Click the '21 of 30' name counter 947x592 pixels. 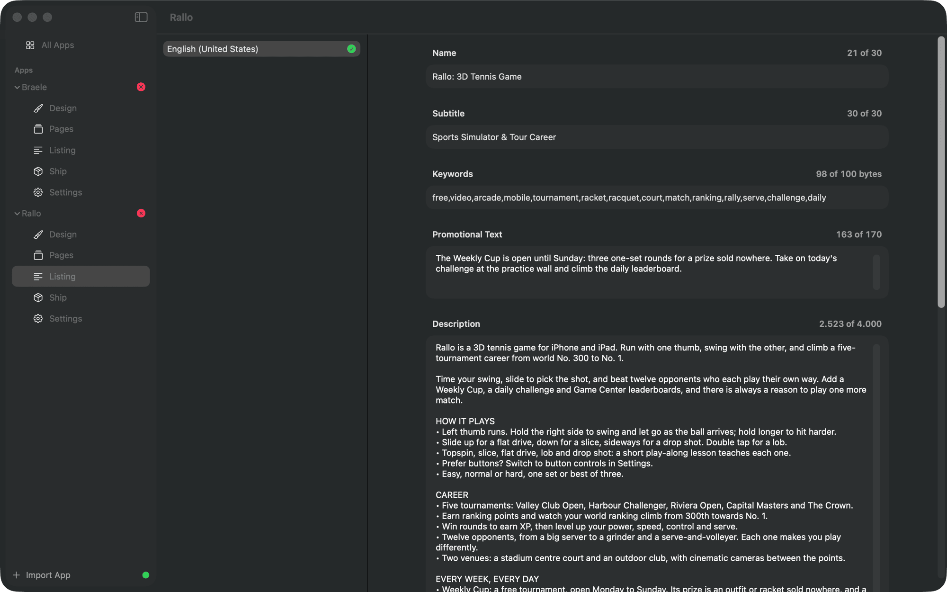pyautogui.click(x=864, y=53)
